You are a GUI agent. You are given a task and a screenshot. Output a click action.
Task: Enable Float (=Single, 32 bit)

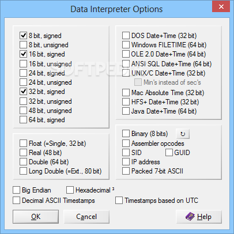[23, 144]
